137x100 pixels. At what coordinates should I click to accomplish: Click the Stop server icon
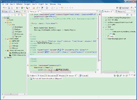click(x=124, y=75)
